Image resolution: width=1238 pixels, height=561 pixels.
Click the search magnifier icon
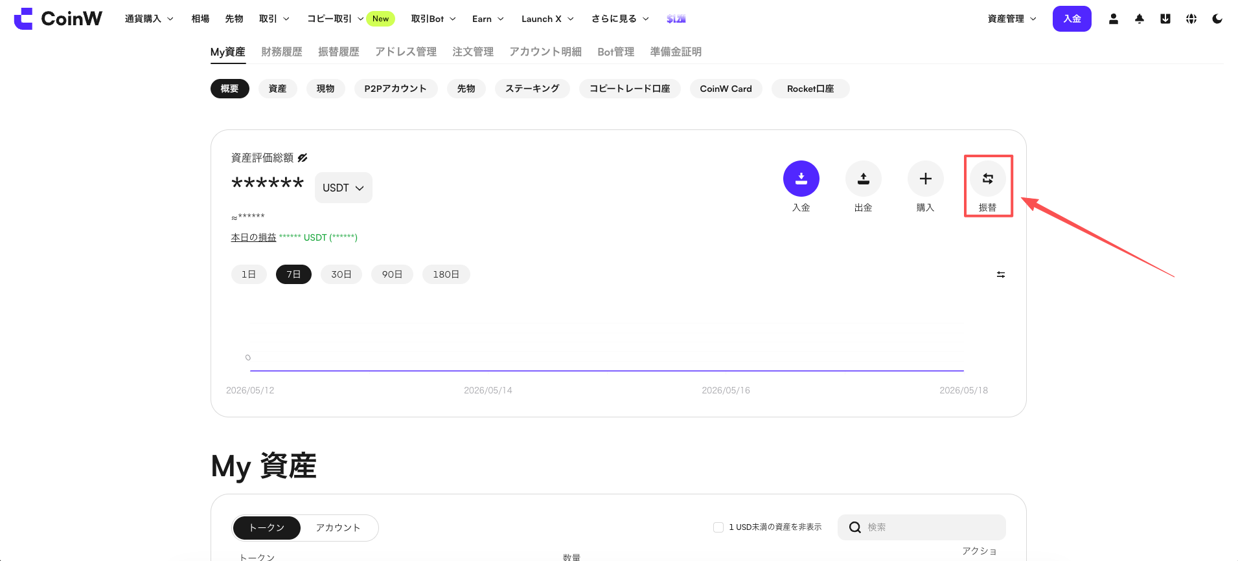pos(855,527)
